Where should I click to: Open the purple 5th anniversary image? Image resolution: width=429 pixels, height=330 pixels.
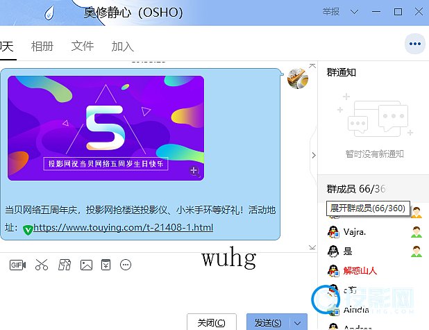click(x=106, y=128)
